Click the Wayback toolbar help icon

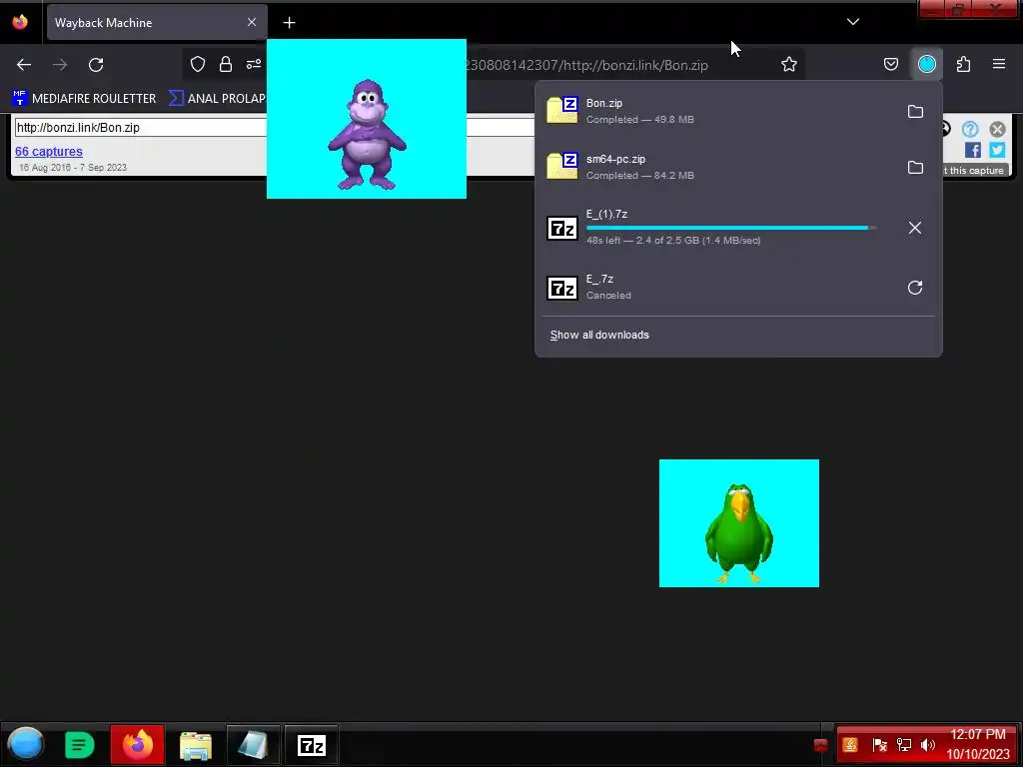(x=970, y=129)
